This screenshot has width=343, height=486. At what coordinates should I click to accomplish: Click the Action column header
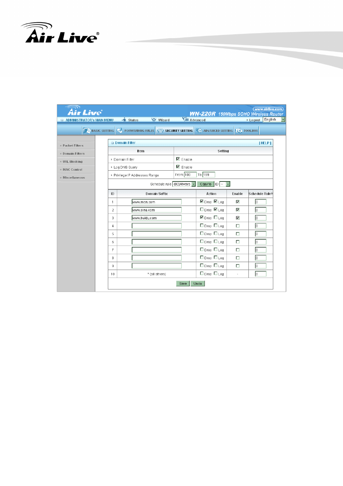tap(211, 194)
